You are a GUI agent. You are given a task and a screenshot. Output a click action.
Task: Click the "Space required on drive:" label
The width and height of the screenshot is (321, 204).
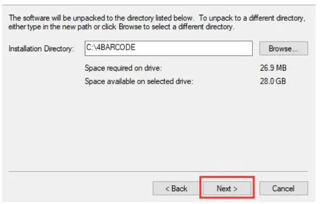coord(123,67)
